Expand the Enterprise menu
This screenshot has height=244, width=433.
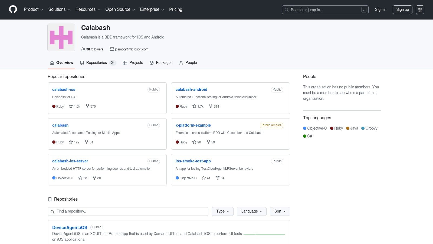[152, 9]
